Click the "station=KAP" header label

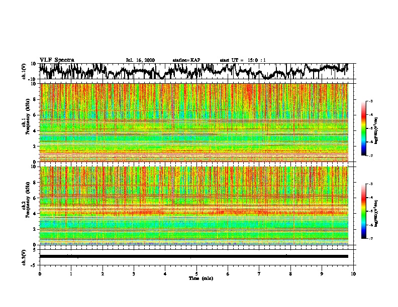186,60
